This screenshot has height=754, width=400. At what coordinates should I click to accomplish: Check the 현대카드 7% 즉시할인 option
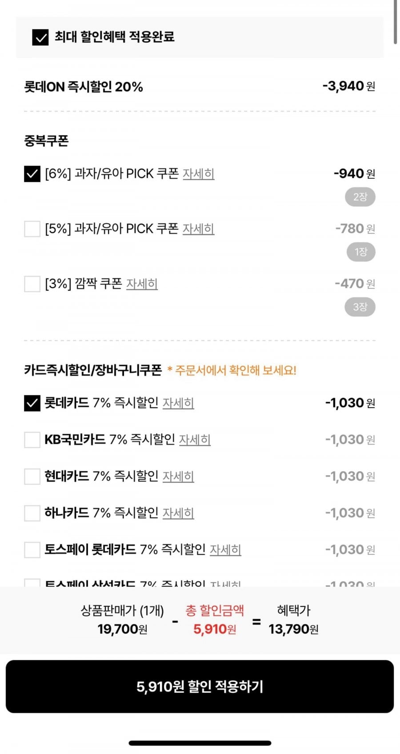[32, 477]
